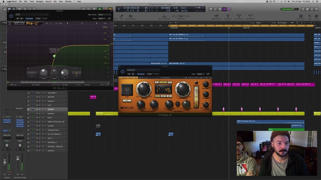Click the FREQ knob in Pro-Q 2
This screenshot has width=321, height=180.
point(43,72)
